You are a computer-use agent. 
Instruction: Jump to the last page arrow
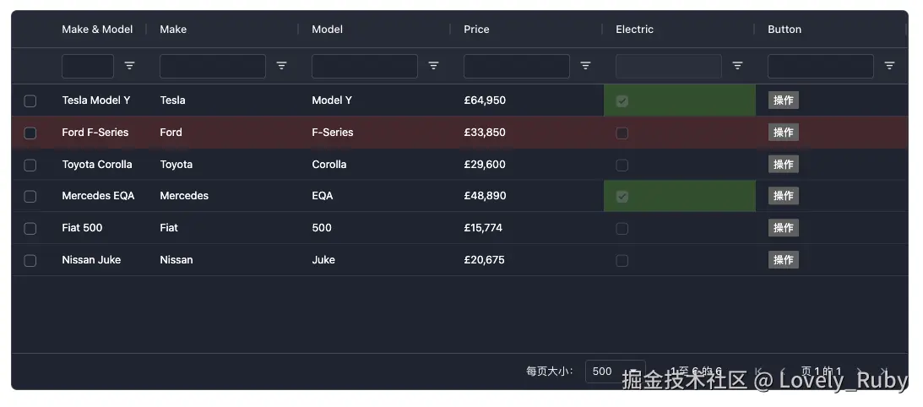click(882, 372)
